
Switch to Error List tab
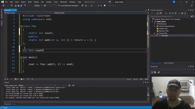7,104
